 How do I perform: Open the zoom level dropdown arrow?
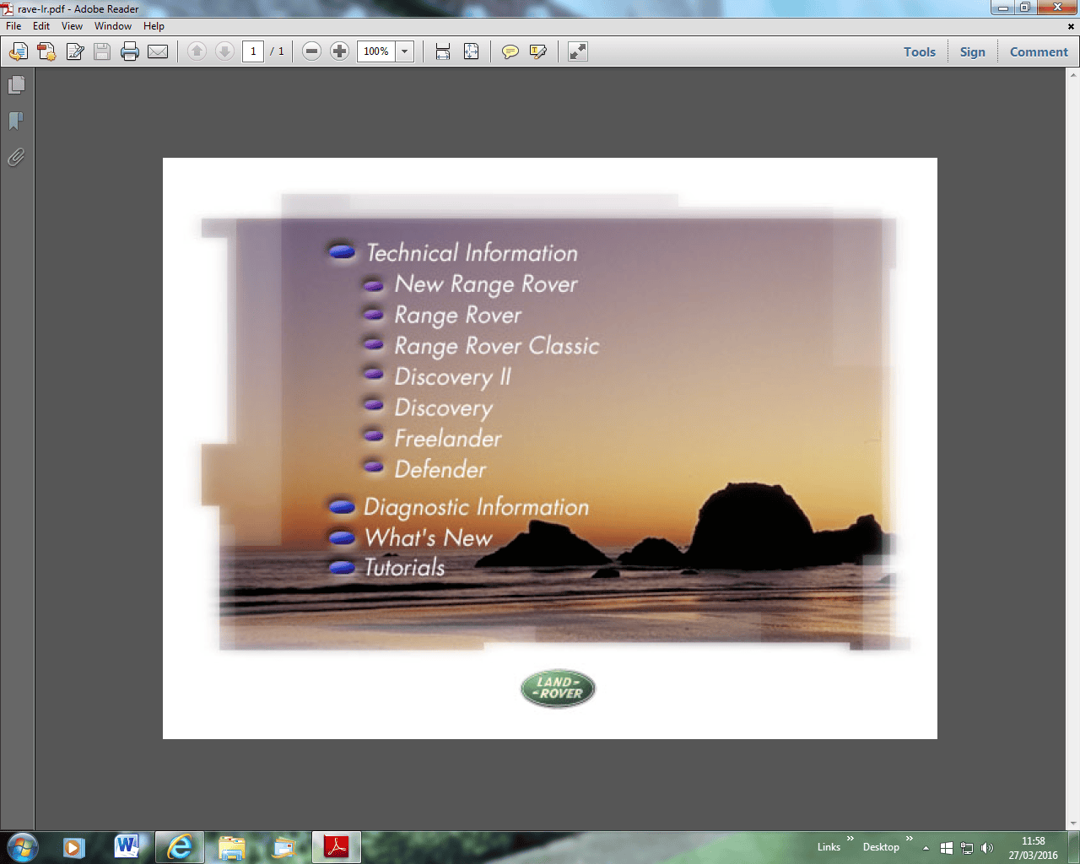(x=405, y=51)
